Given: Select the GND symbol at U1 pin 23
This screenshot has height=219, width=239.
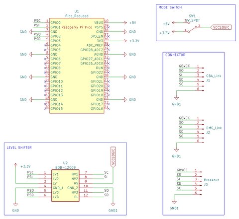Looking at the screenshot, I should point(130,100).
